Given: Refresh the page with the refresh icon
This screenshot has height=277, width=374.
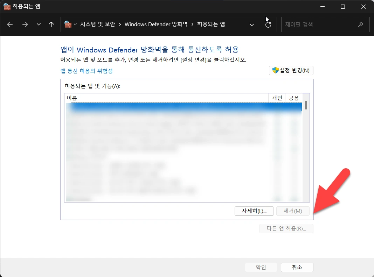Looking at the screenshot, I should 268,24.
